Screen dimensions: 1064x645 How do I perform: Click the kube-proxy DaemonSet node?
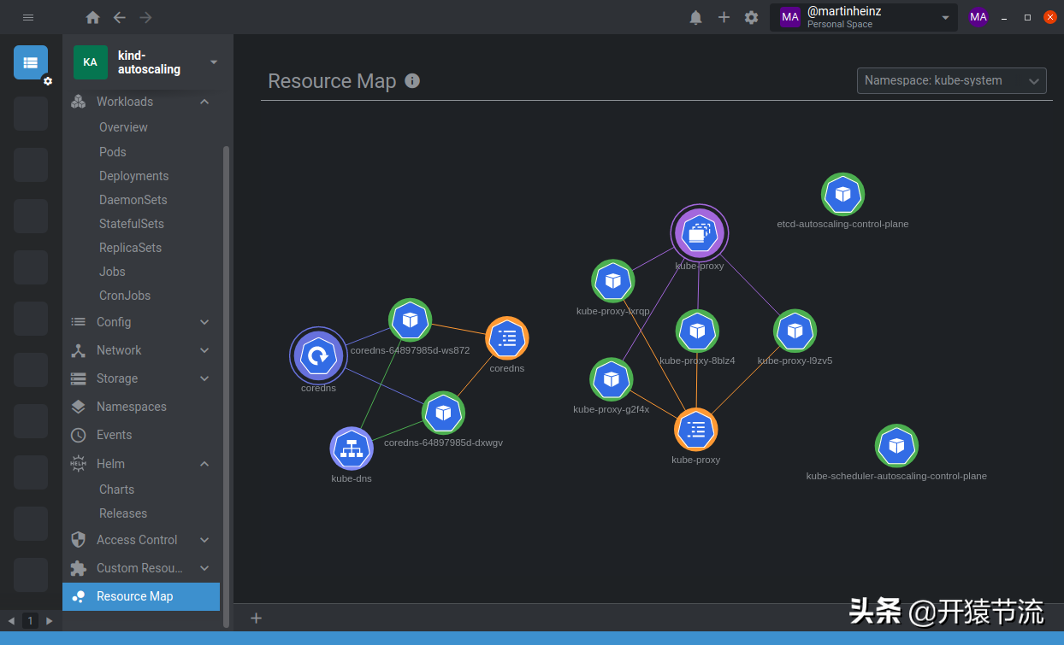(699, 232)
